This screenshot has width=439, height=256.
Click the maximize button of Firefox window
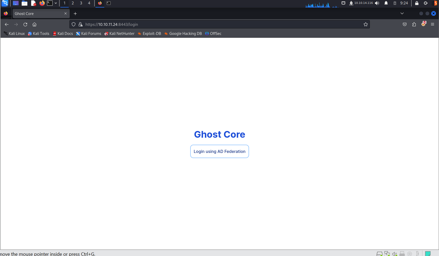point(427,13)
